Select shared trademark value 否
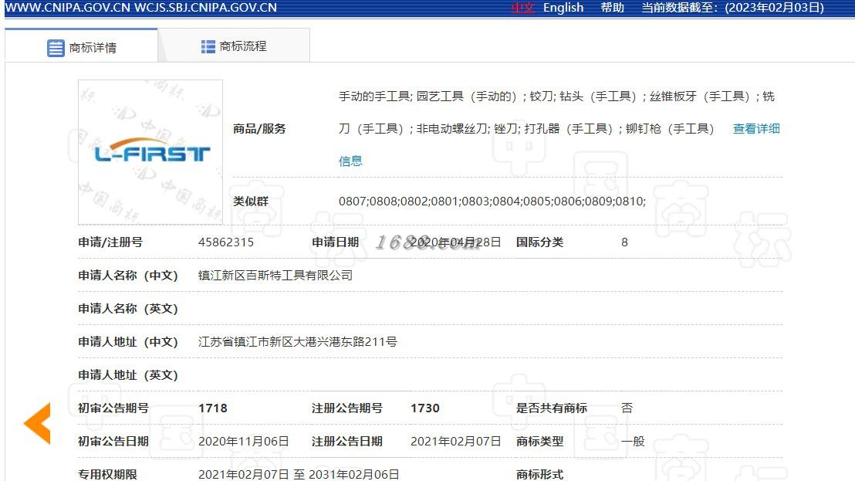Screen dimensions: 855x481 pyautogui.click(x=627, y=408)
